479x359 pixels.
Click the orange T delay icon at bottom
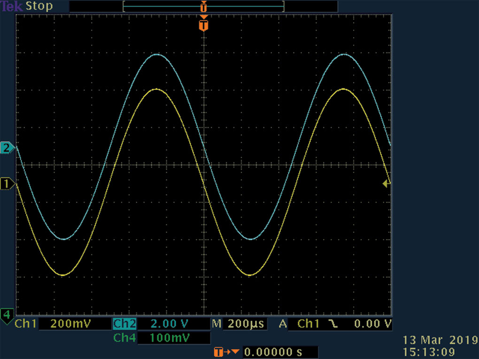pyautogui.click(x=227, y=352)
